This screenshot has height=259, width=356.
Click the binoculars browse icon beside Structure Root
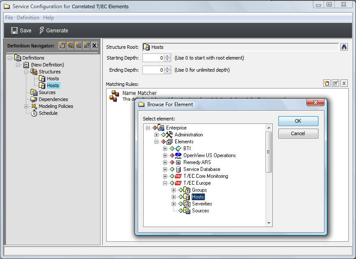tap(344, 47)
